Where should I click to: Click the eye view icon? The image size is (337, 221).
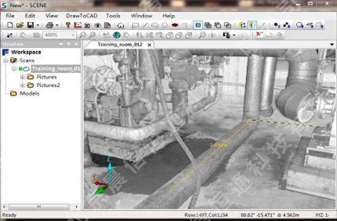pos(97,25)
